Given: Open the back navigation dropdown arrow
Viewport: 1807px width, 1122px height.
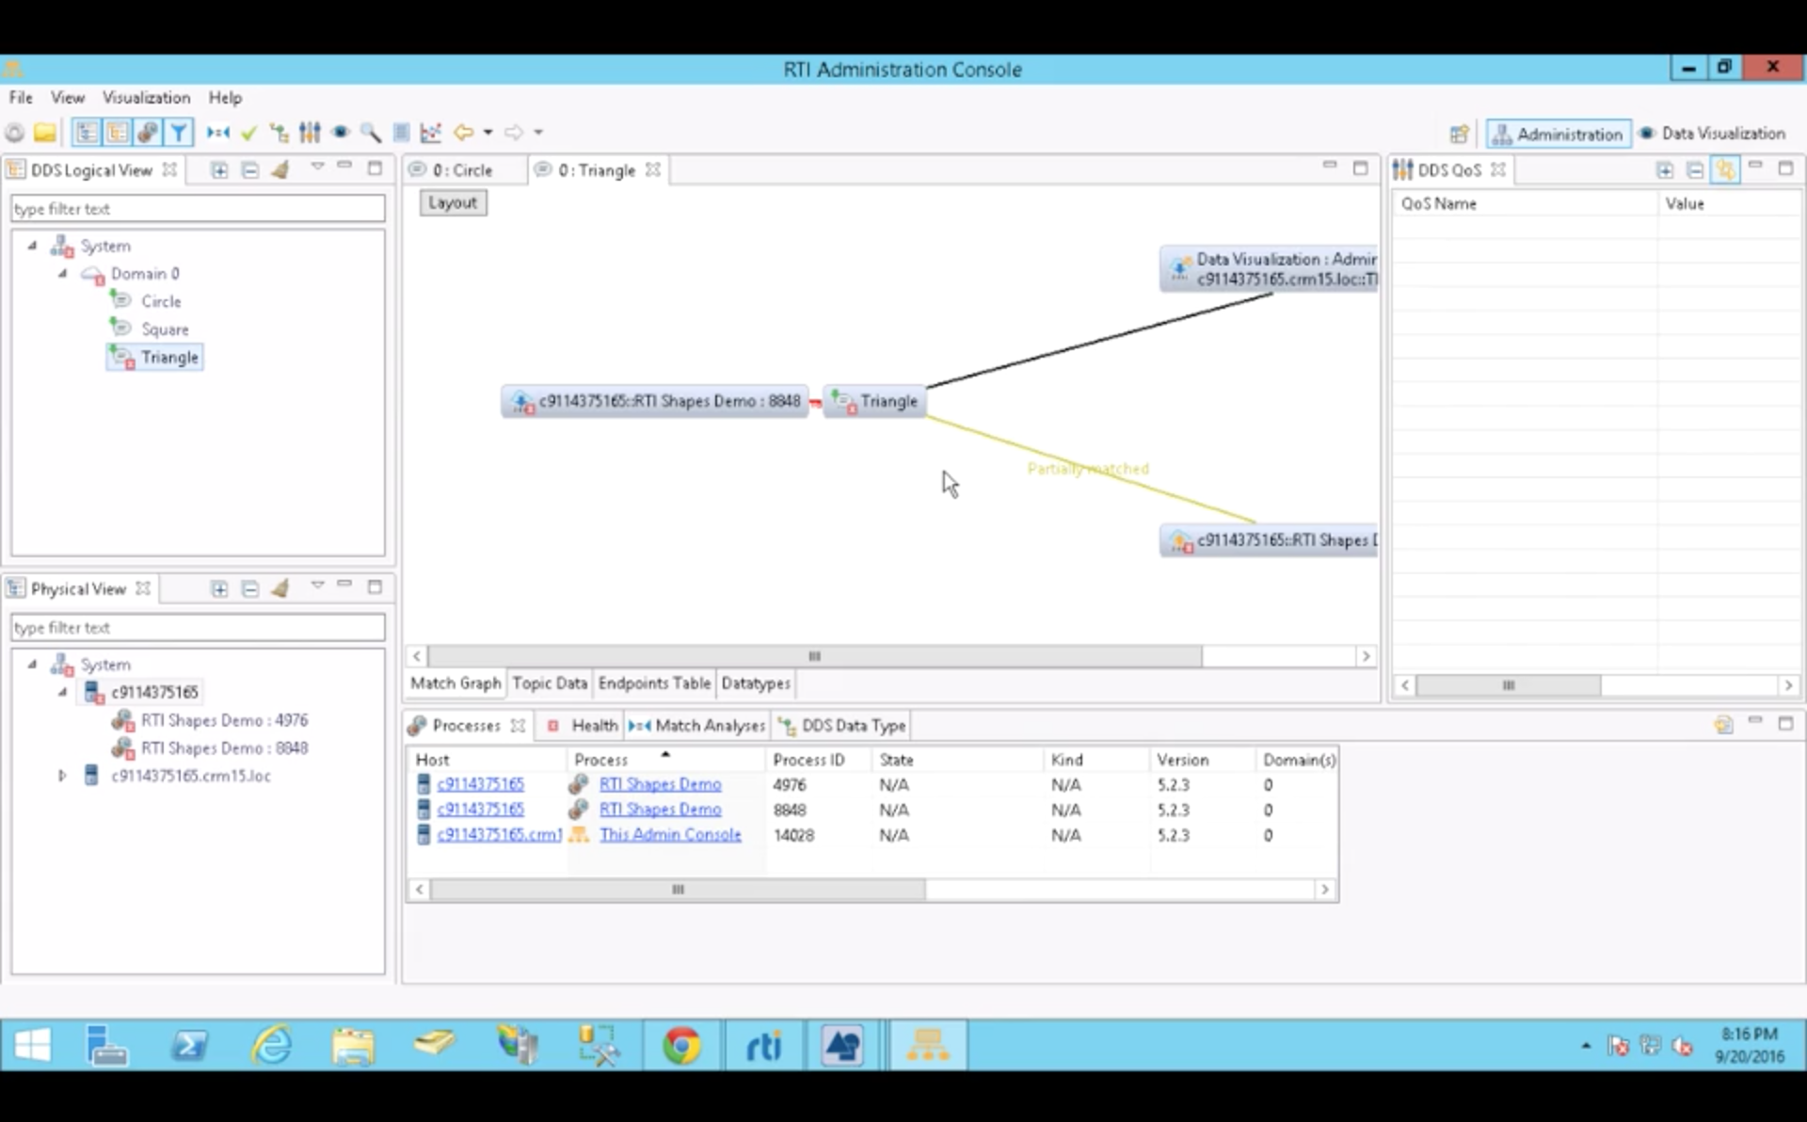Looking at the screenshot, I should [486, 132].
